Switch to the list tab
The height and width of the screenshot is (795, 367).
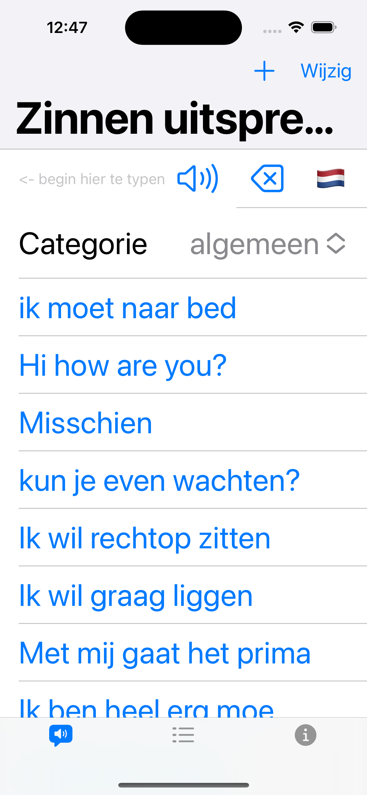(183, 735)
